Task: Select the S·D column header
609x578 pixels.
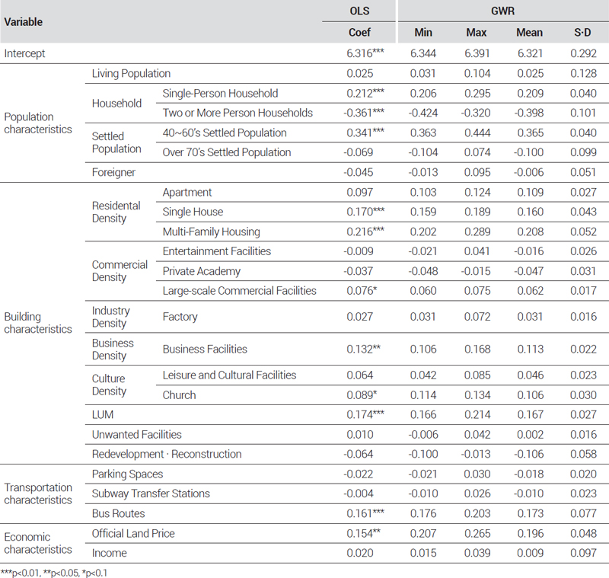Action: (x=582, y=33)
